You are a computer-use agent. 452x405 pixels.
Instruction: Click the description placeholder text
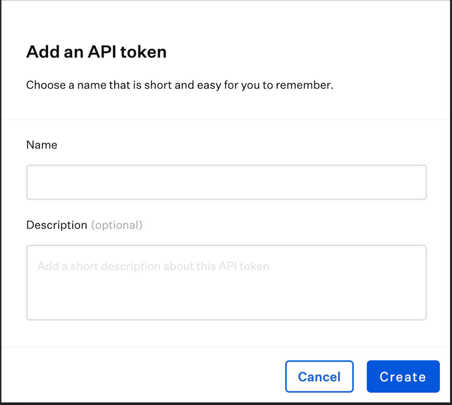click(x=153, y=266)
